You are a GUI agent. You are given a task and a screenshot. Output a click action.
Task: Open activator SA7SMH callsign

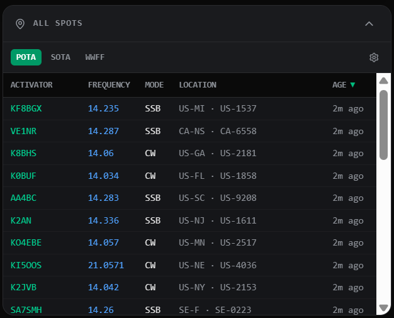[26, 310]
